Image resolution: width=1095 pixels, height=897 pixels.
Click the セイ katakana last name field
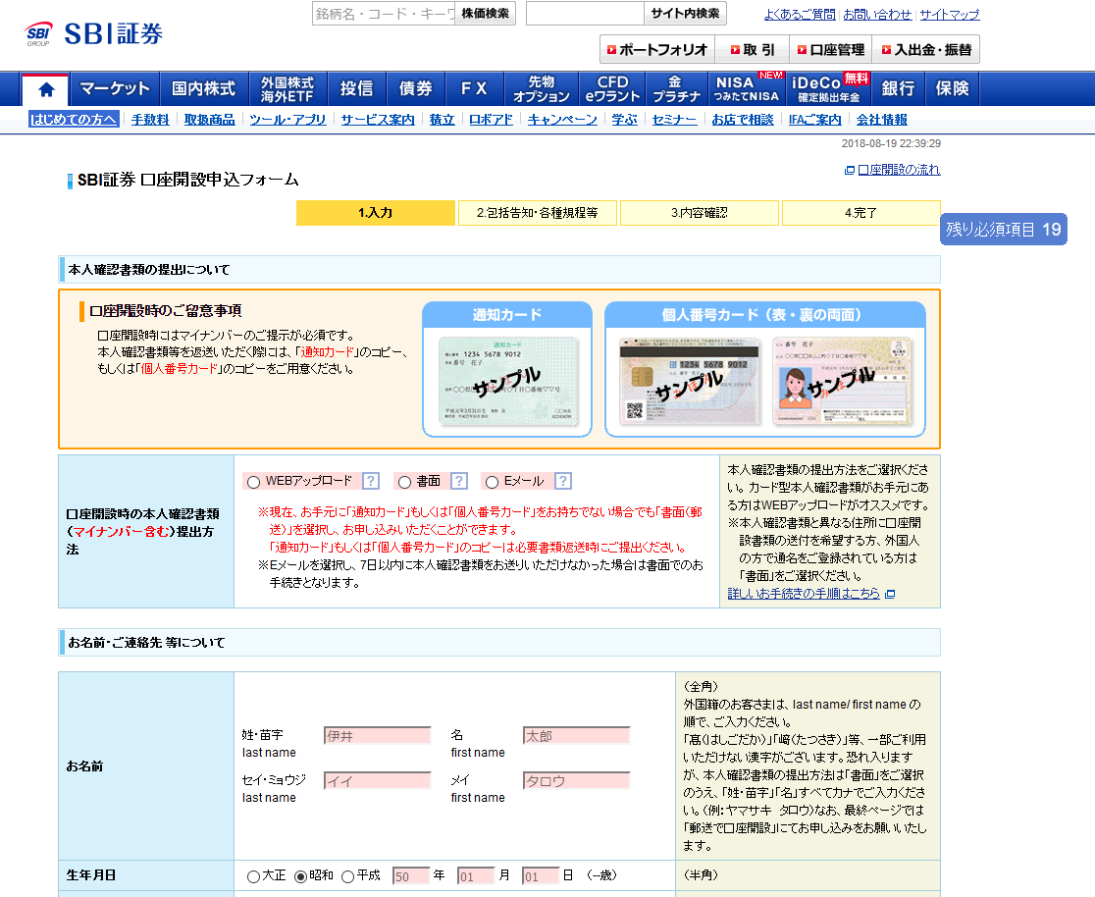click(378, 780)
